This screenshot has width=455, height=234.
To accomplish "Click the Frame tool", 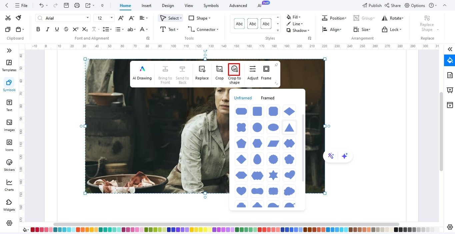I will click(266, 73).
